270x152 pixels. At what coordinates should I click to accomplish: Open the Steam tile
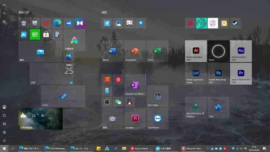[x=235, y=23]
